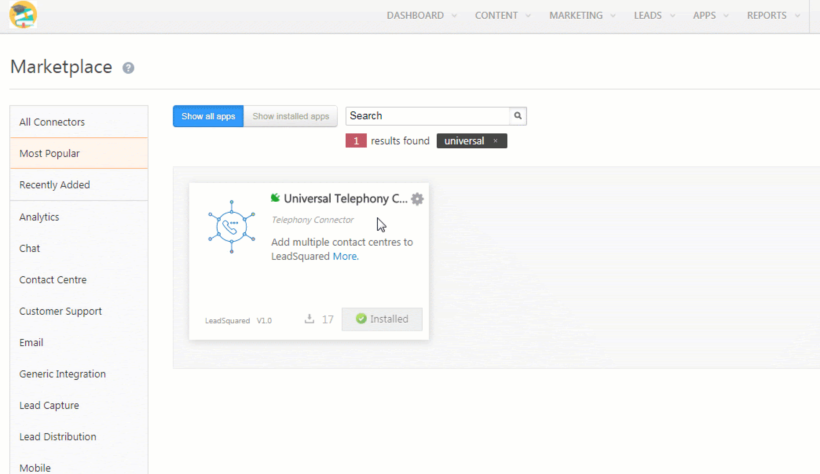The width and height of the screenshot is (820, 474).
Task: Open the DASHBOARD menu
Action: click(415, 16)
